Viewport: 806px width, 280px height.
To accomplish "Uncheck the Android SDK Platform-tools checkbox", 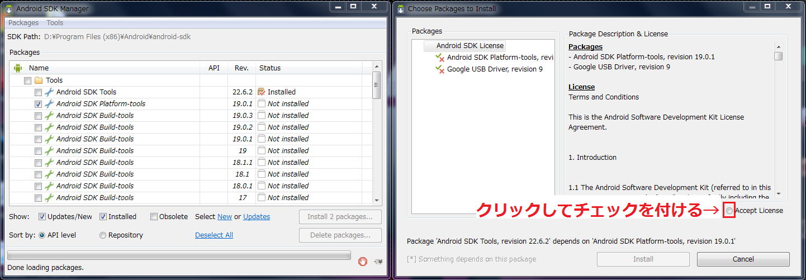I will click(x=38, y=104).
